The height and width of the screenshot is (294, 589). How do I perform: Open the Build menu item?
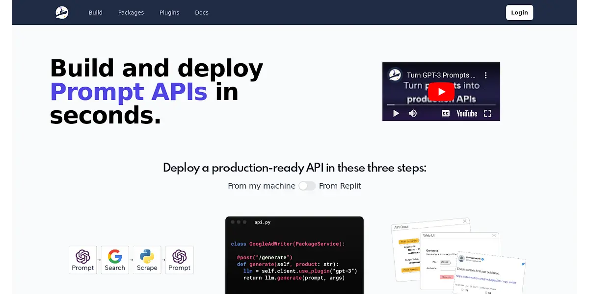click(x=96, y=13)
